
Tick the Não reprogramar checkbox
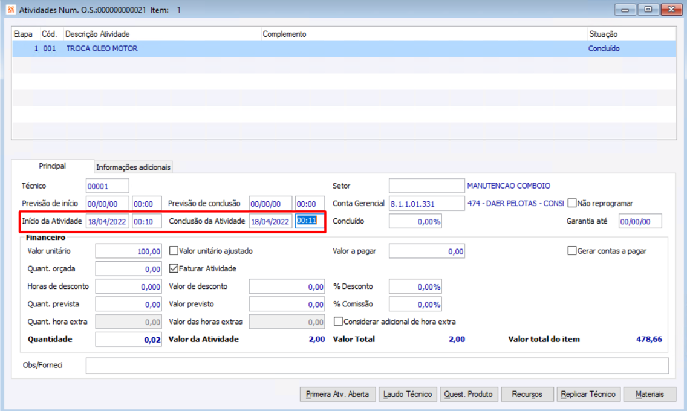pyautogui.click(x=571, y=203)
